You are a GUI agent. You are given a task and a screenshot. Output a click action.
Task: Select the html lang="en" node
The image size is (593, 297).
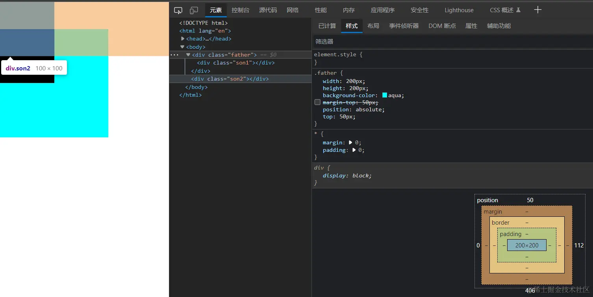coord(205,31)
